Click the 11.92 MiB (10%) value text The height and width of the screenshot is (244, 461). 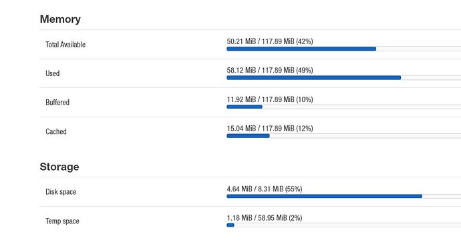[x=270, y=99]
